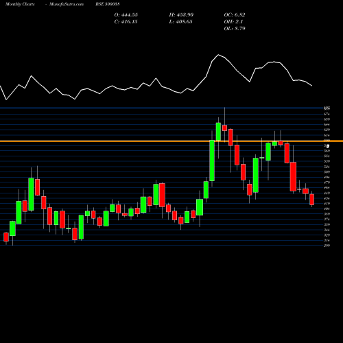This screenshot has width=343, height=343.
Task: Click the 569 price axis label
Action: [327, 151]
